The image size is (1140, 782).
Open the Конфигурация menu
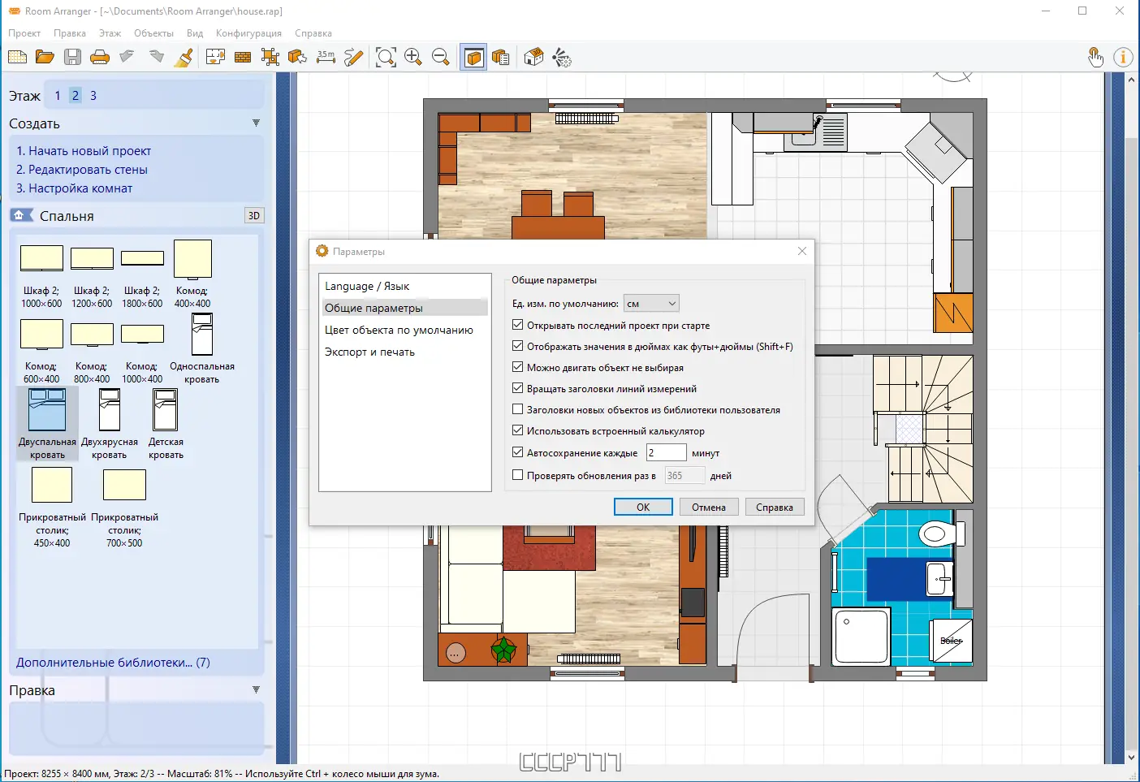click(248, 33)
